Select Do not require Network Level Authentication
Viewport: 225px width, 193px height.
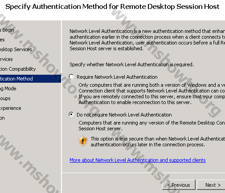71,114
